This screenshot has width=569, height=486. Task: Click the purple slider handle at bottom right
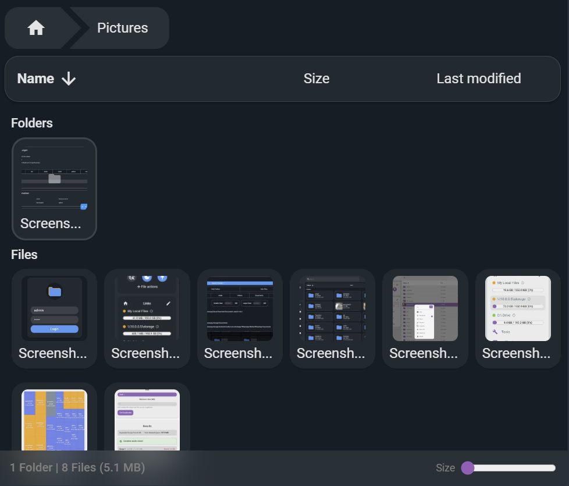click(x=469, y=468)
